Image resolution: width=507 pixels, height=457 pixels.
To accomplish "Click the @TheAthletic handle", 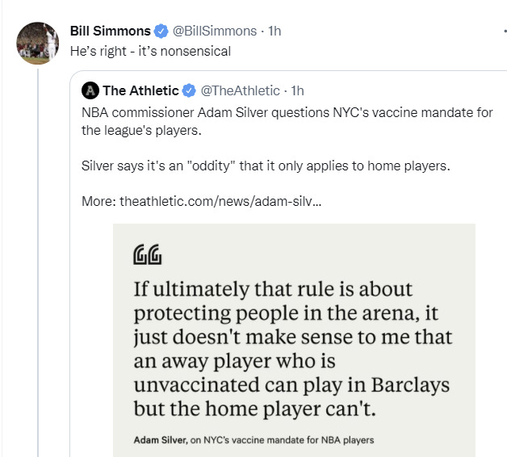I will (240, 90).
